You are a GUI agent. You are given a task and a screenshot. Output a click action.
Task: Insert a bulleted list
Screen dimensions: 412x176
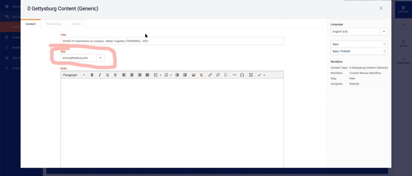(156, 75)
